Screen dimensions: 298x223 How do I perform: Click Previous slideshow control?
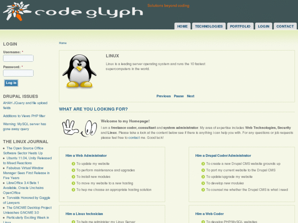(164, 96)
